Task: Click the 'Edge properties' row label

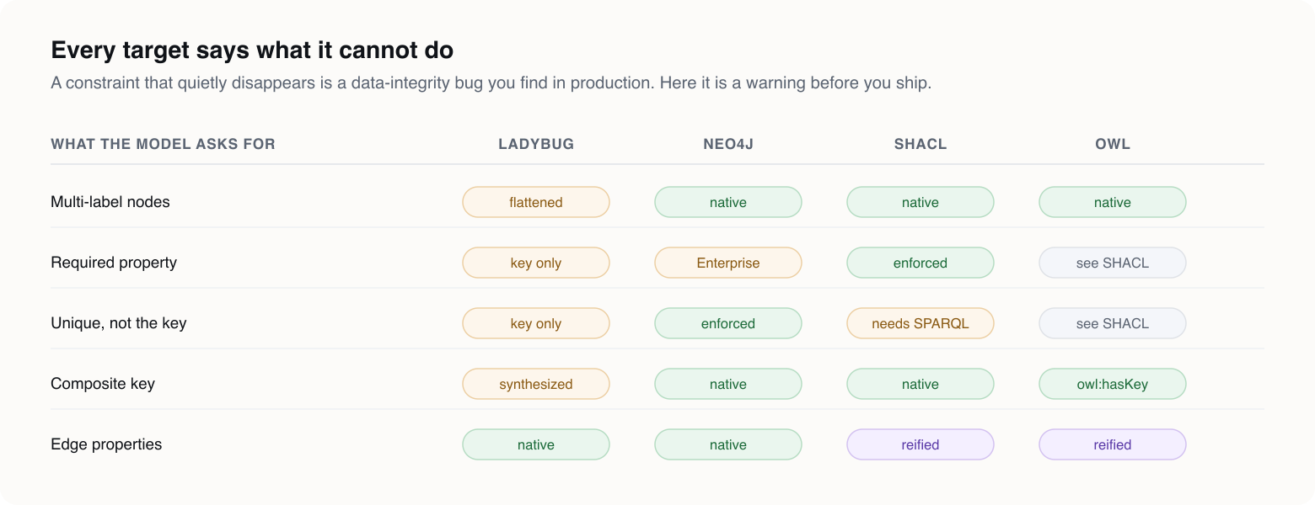Action: click(106, 444)
